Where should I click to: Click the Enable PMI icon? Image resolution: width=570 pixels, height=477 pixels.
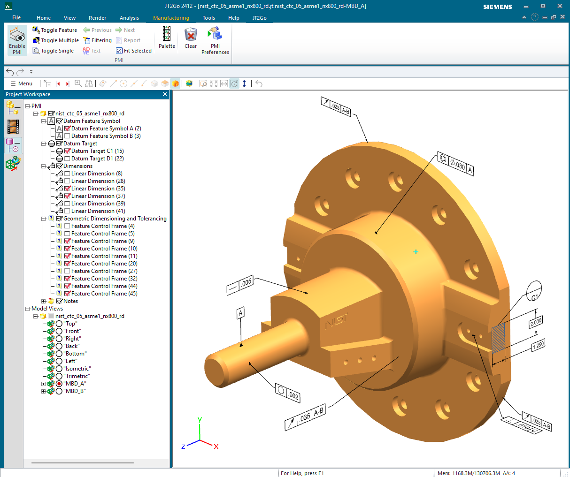(17, 35)
